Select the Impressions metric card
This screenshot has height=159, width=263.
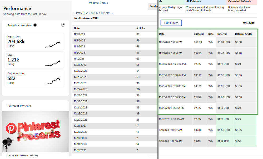34,41
